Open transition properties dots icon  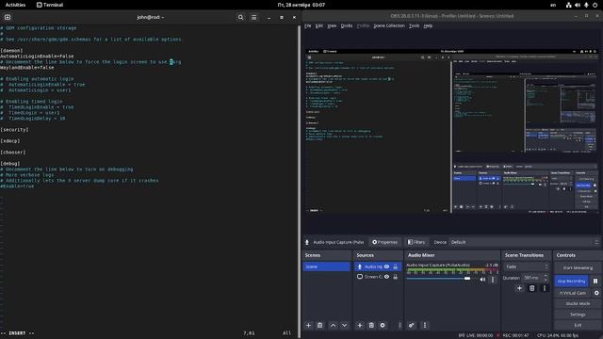point(545,288)
